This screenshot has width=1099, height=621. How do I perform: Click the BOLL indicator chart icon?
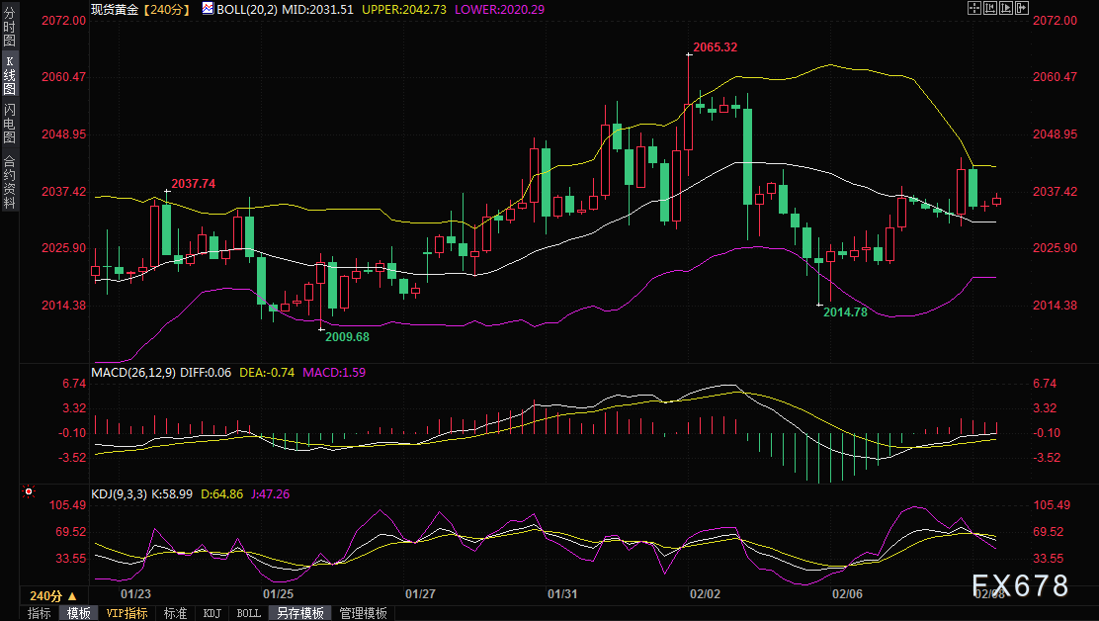(207, 8)
